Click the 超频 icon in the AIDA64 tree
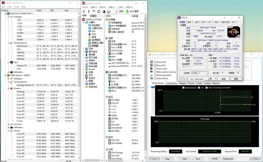 (x=90, y=37)
